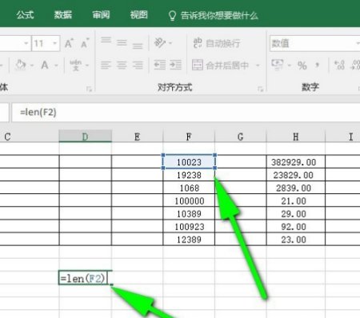This screenshot has height=318, width=360.
Task: Click cell containing 21.00
Action: pos(296,201)
